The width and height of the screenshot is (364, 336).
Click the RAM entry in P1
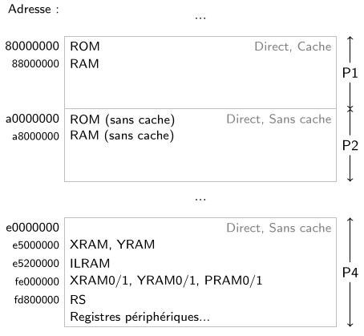click(x=84, y=64)
